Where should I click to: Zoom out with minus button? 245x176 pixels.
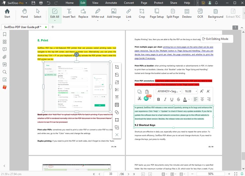(x=192, y=174)
